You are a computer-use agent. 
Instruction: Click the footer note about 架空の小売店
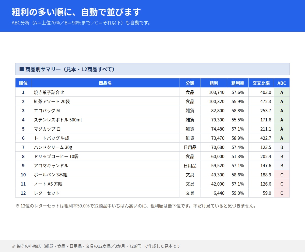point(96,246)
